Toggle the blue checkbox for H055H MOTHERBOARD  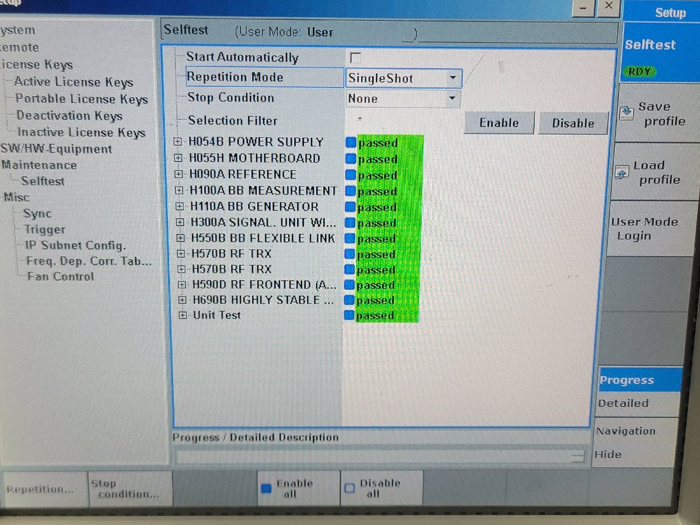tap(351, 159)
